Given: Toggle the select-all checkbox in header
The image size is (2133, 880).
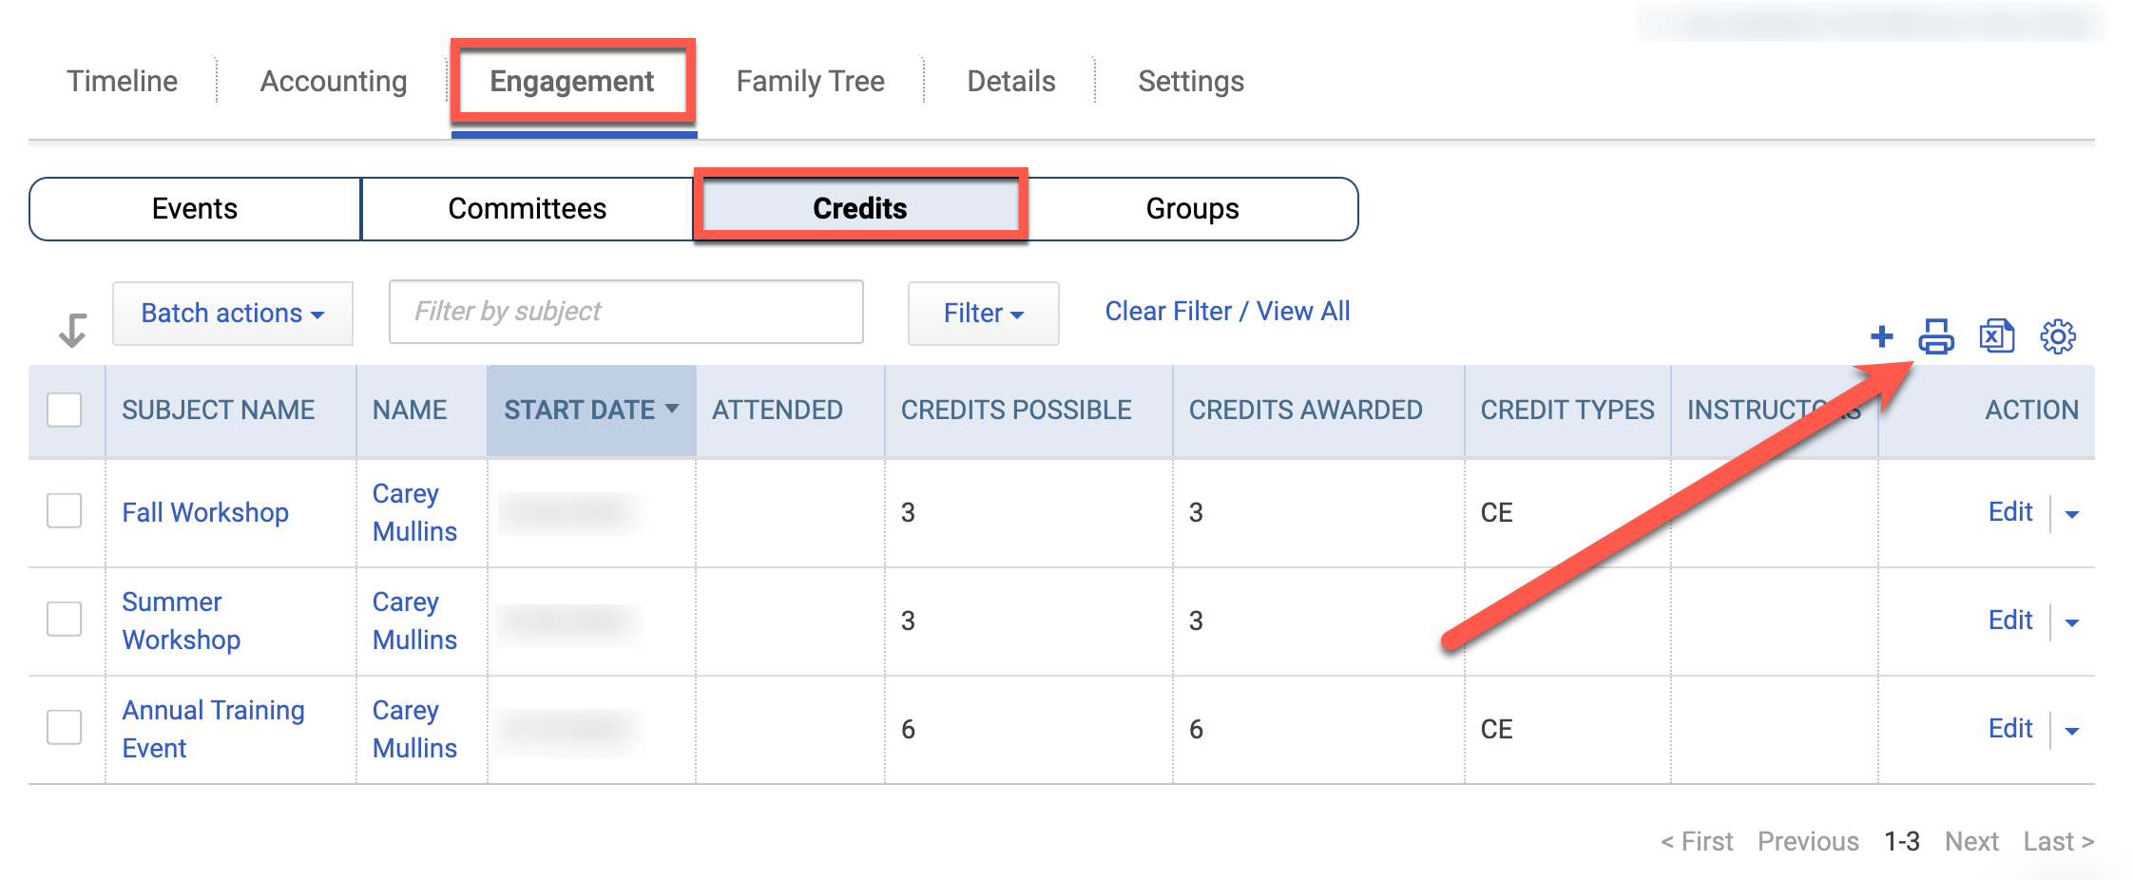Looking at the screenshot, I should [65, 410].
